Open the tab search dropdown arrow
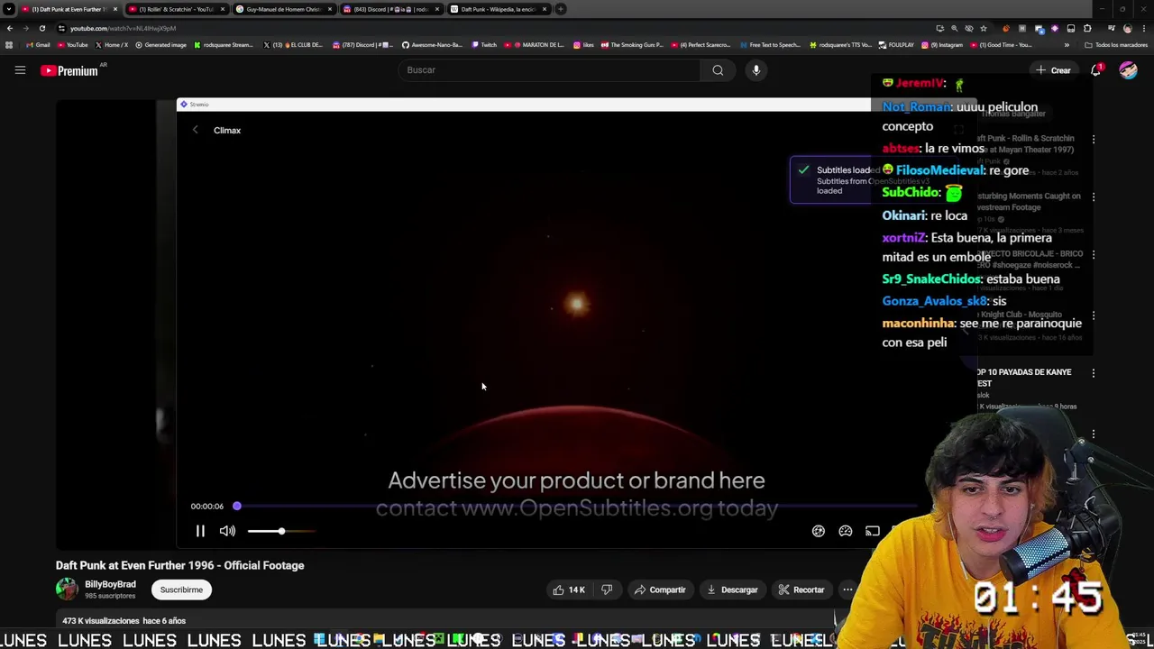This screenshot has width=1154, height=649. [8, 9]
